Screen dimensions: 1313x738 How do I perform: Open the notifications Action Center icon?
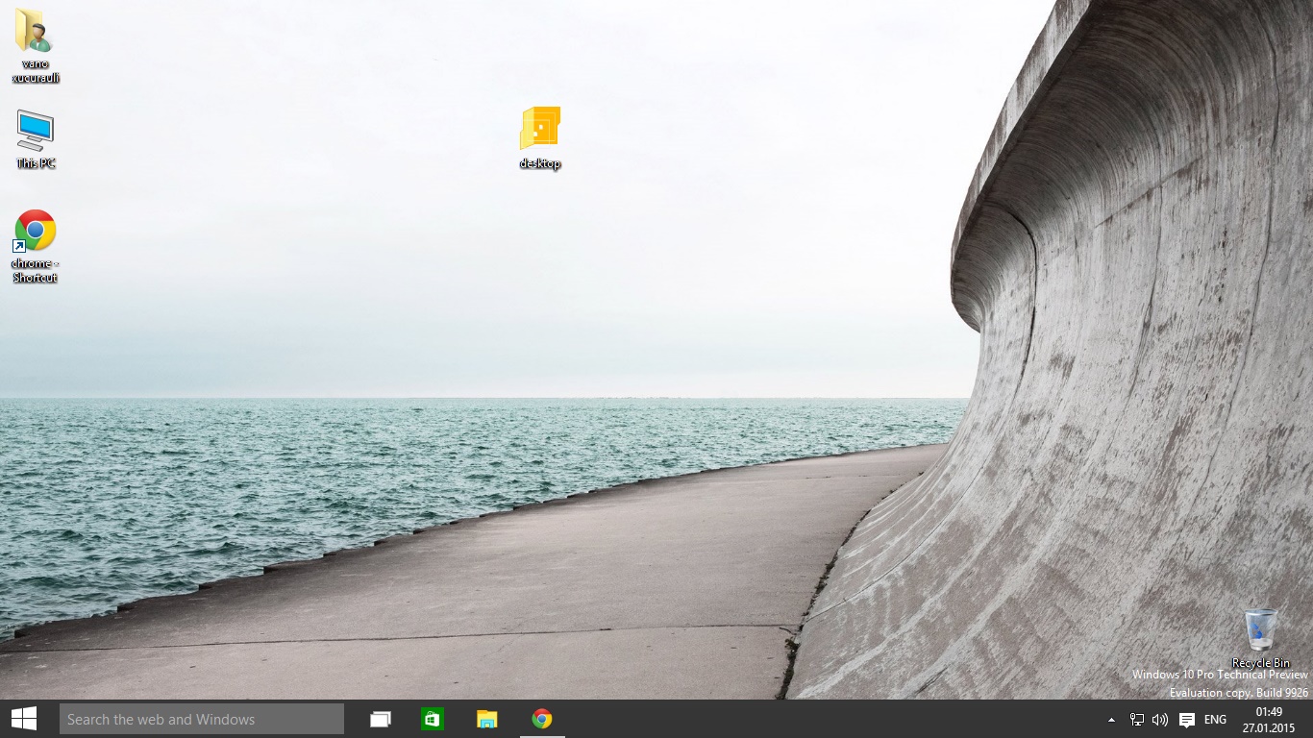click(x=1187, y=720)
